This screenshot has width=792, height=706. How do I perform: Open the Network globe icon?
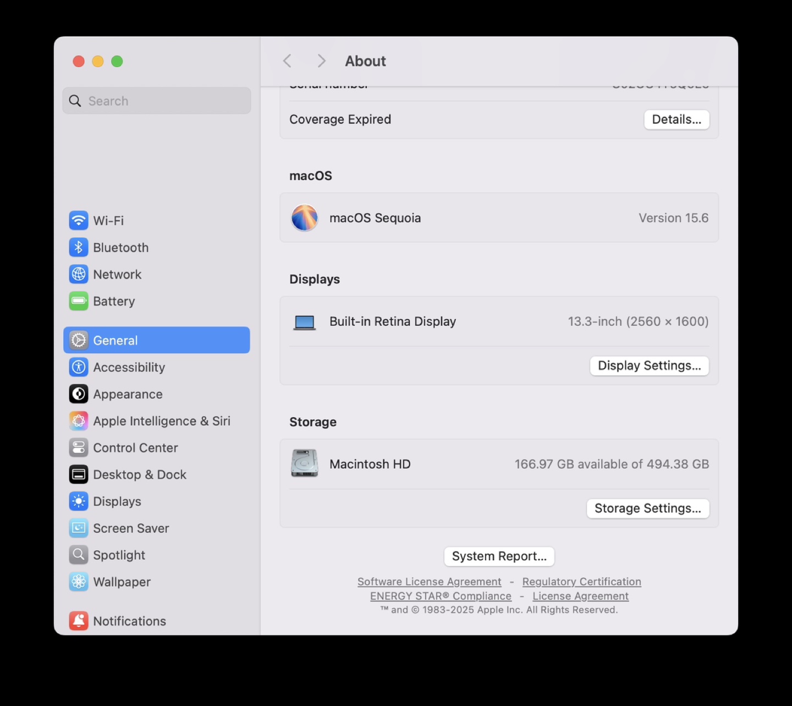pyautogui.click(x=79, y=274)
